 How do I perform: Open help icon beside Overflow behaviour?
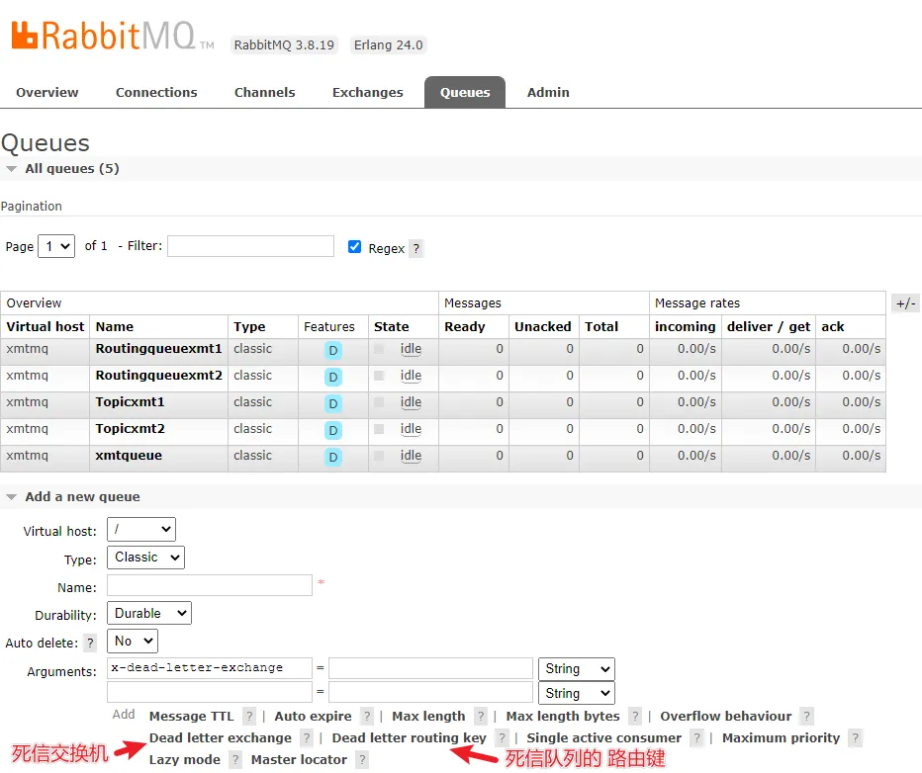[807, 716]
